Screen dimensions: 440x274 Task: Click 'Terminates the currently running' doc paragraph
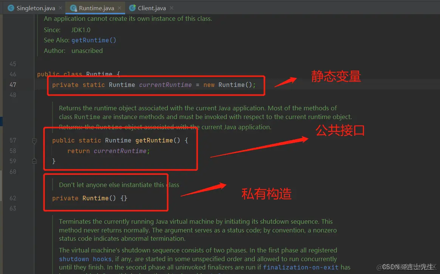[198, 230]
